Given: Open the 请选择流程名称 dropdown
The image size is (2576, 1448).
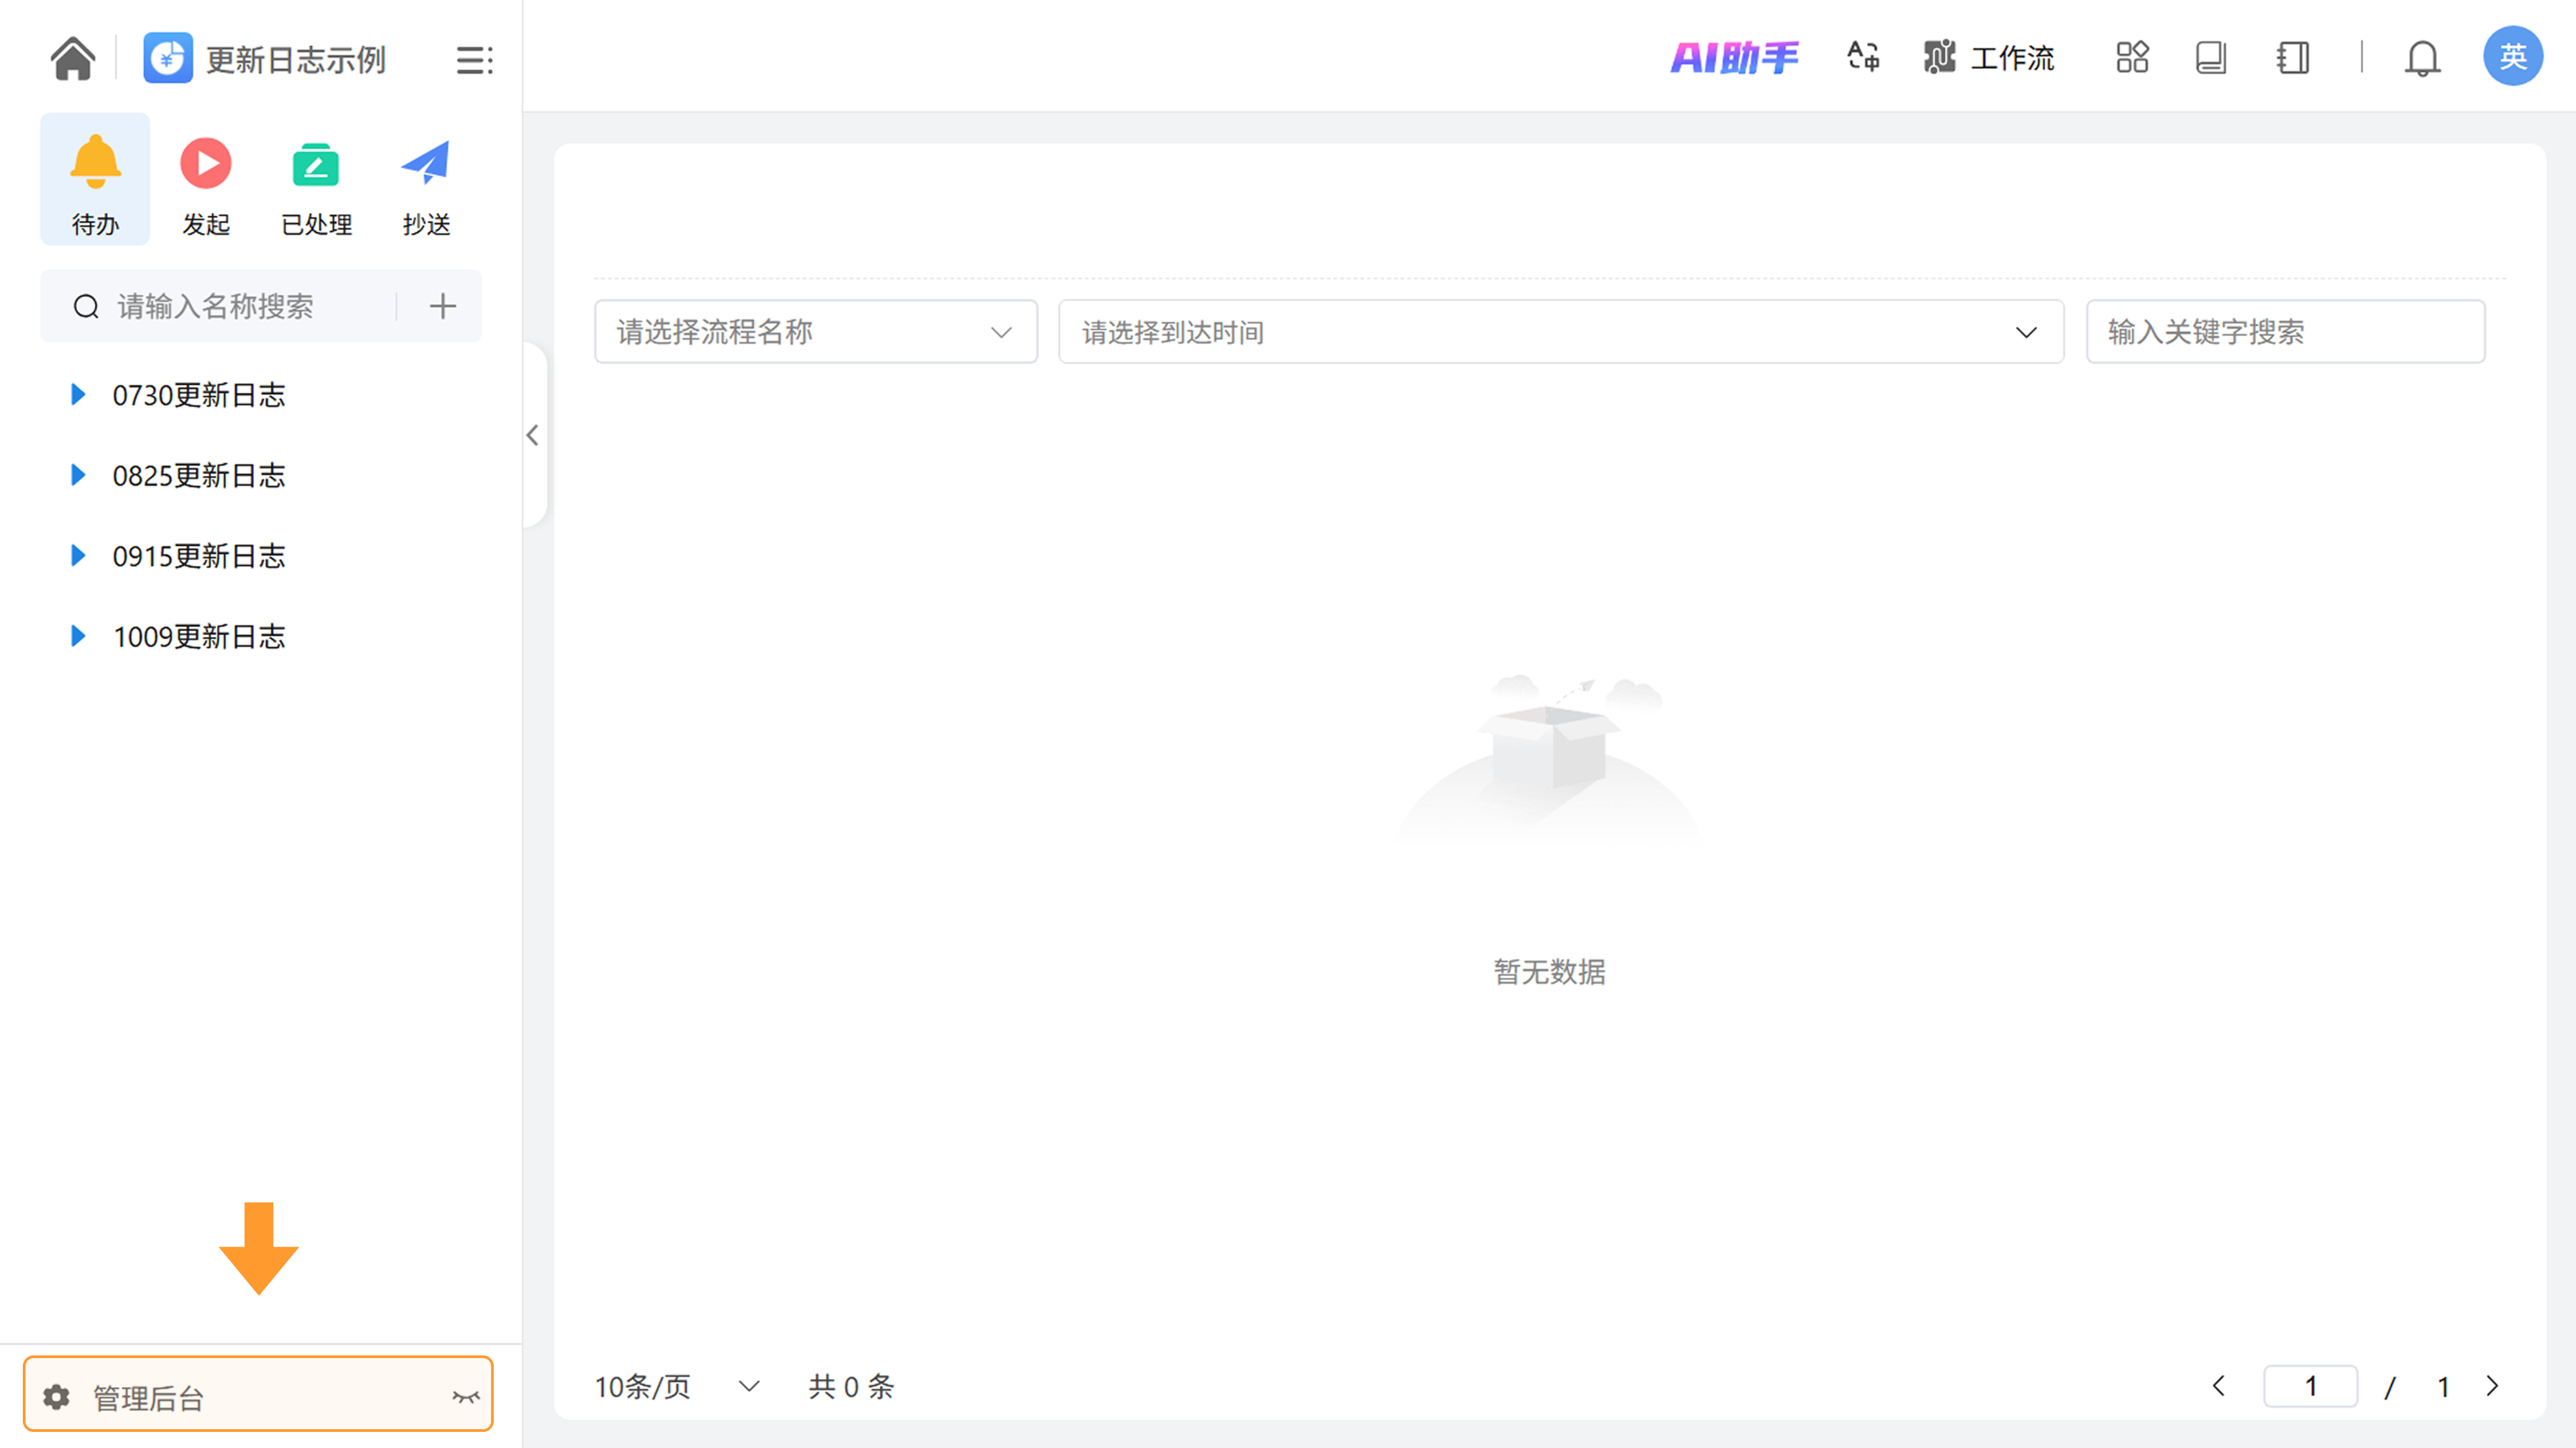Looking at the screenshot, I should point(815,332).
